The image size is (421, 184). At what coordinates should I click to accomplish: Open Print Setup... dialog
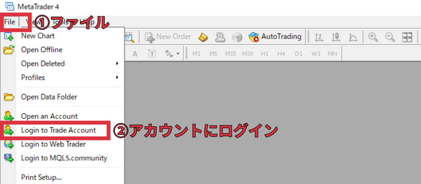62,177
